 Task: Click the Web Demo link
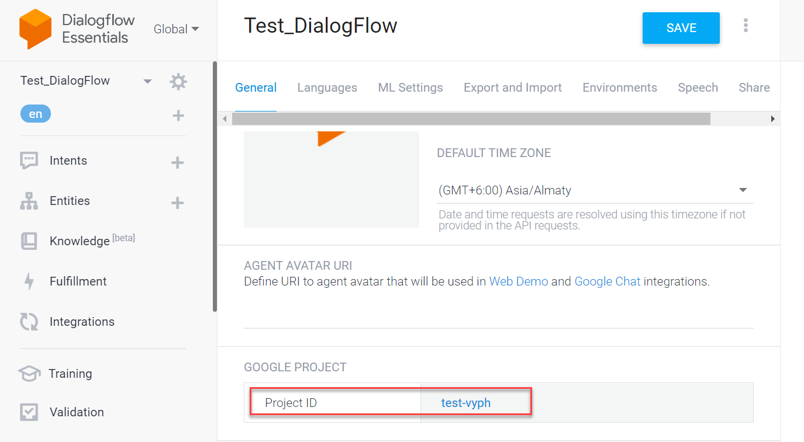point(518,281)
